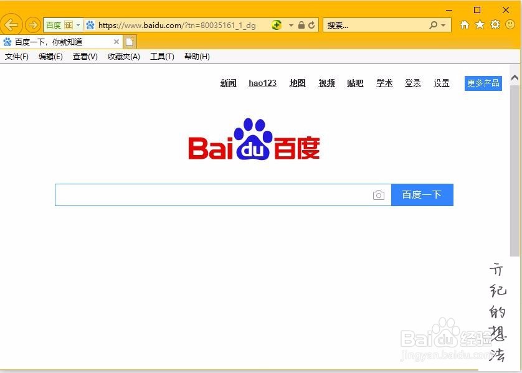Click the baidu.com URL in address bar
The image size is (522, 373).
point(177,26)
